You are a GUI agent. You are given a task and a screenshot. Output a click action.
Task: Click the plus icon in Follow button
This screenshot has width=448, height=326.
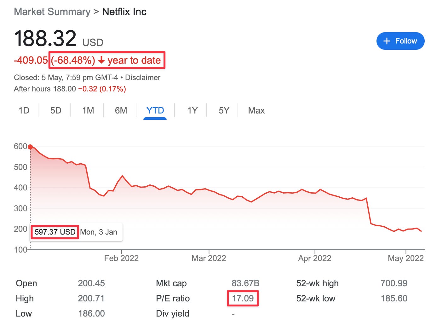[x=387, y=41]
